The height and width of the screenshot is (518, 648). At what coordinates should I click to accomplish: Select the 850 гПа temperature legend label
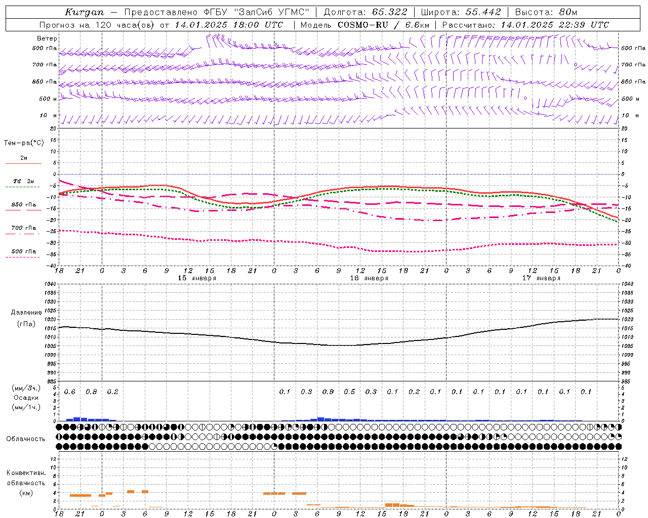[x=24, y=205]
